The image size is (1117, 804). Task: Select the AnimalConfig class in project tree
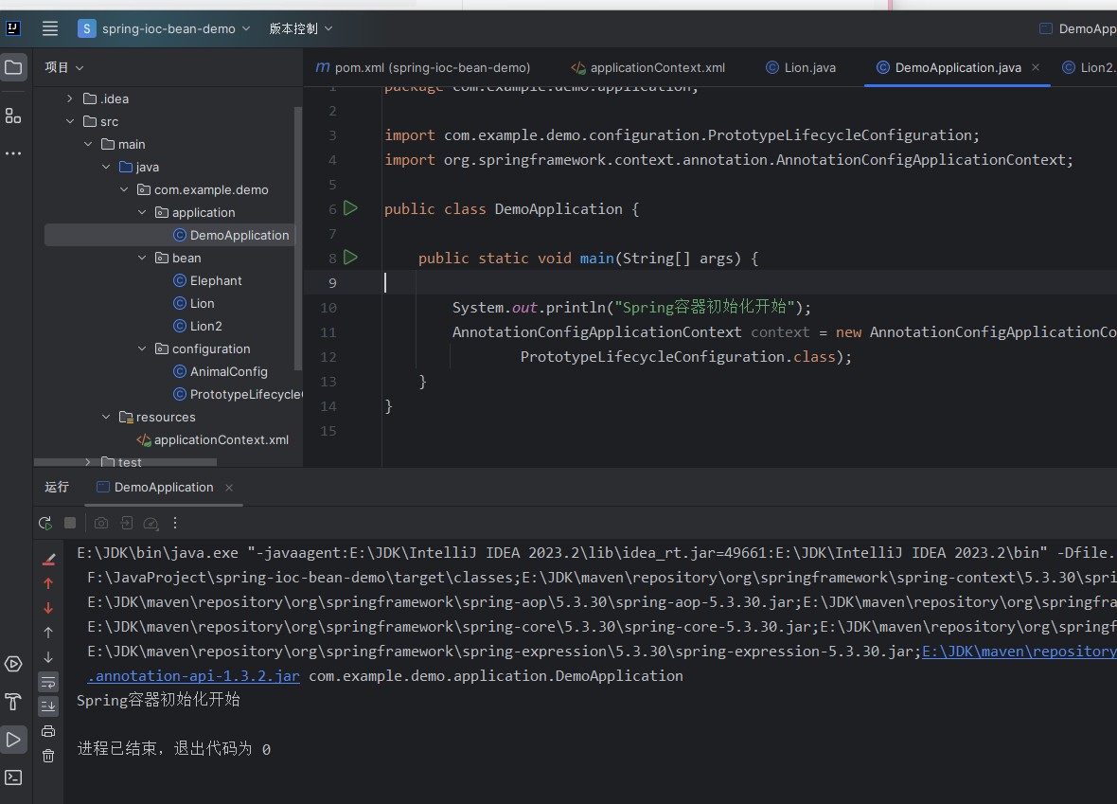pyautogui.click(x=228, y=371)
